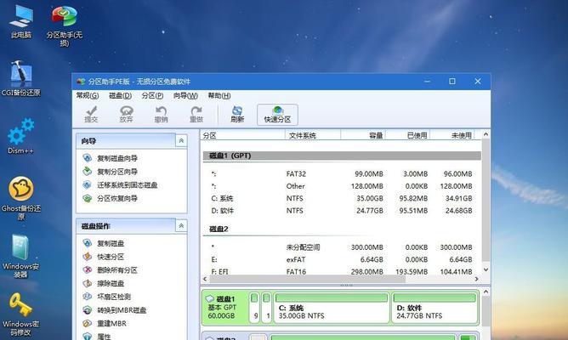
Task: Collapse the 磁盘操作 sidebar panel
Action: click(181, 225)
